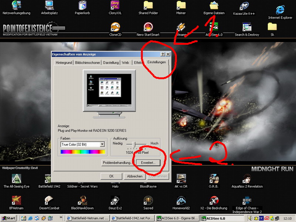Open the Web tab
The image size is (296, 222).
coord(125,63)
